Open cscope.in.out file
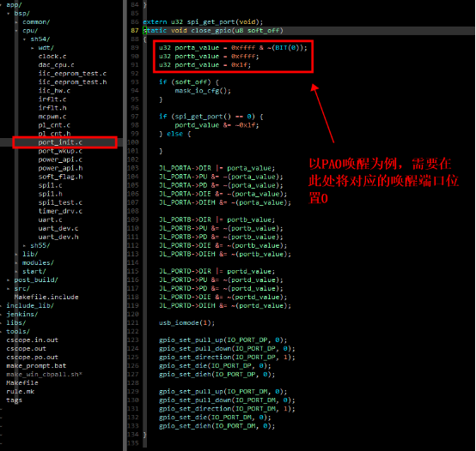 point(32,340)
